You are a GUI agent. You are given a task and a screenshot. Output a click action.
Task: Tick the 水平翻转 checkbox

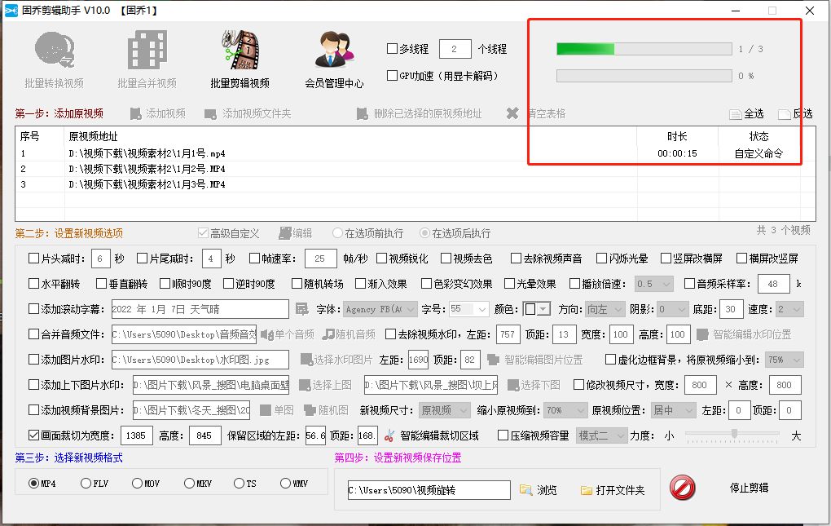(x=33, y=284)
